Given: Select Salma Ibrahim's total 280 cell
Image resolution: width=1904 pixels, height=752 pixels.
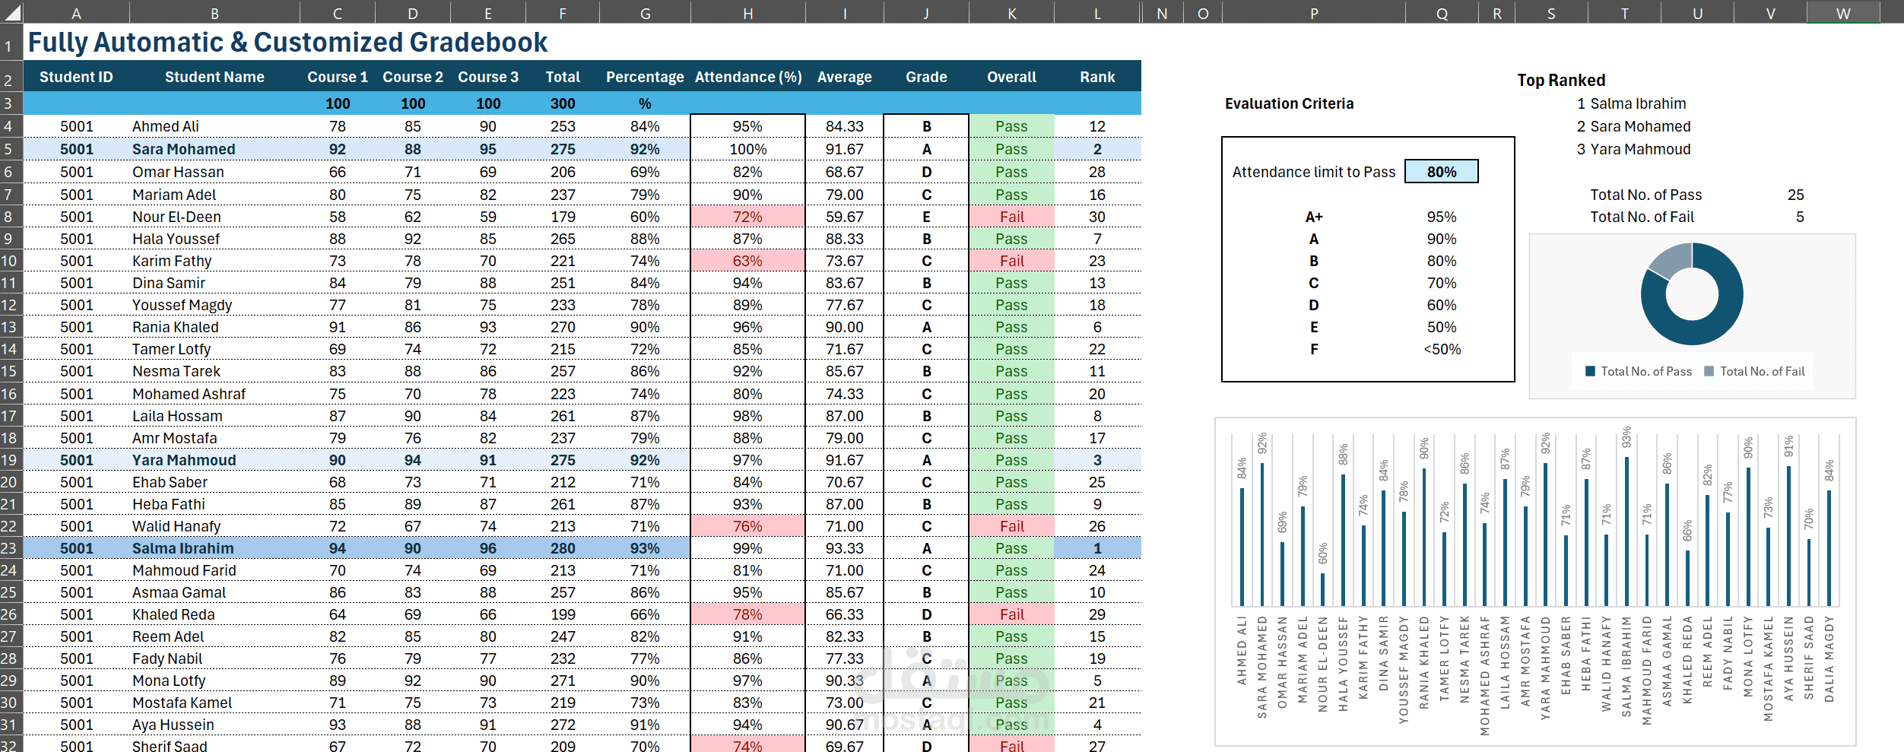Looking at the screenshot, I should pyautogui.click(x=563, y=548).
